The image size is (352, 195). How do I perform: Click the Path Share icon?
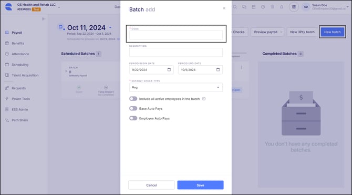click(7, 120)
